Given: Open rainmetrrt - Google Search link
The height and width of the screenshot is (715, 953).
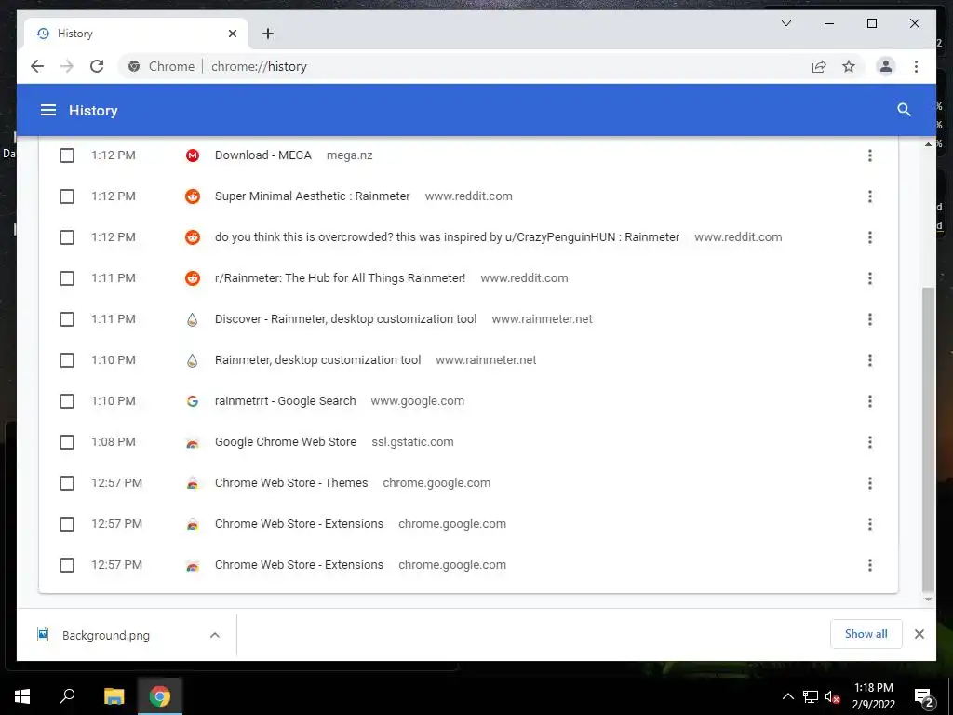Looking at the screenshot, I should [x=285, y=400].
